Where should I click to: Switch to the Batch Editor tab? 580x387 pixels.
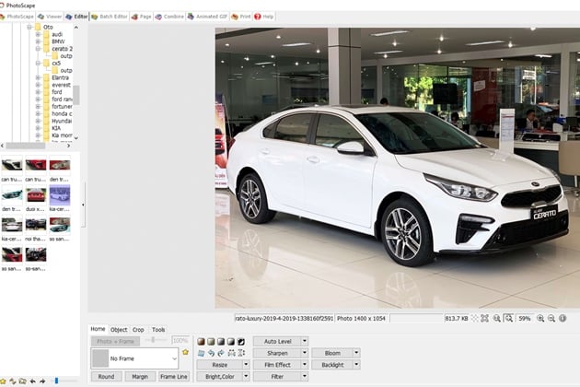point(110,17)
